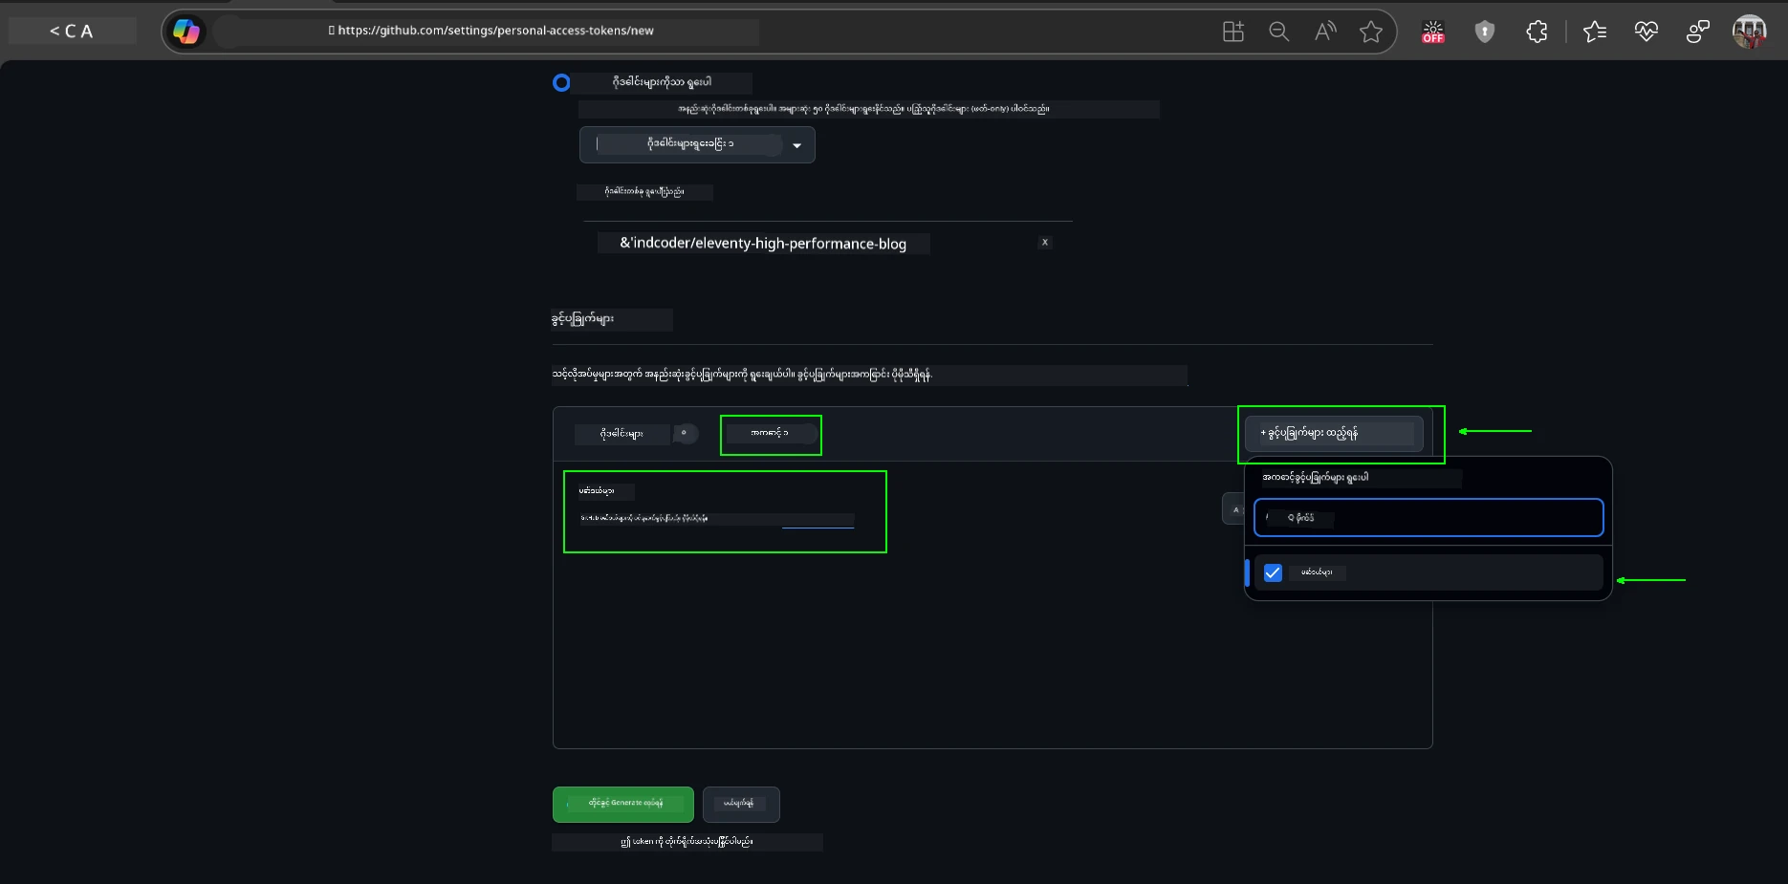Open the browser profile avatar
1788x884 pixels.
click(x=1749, y=32)
